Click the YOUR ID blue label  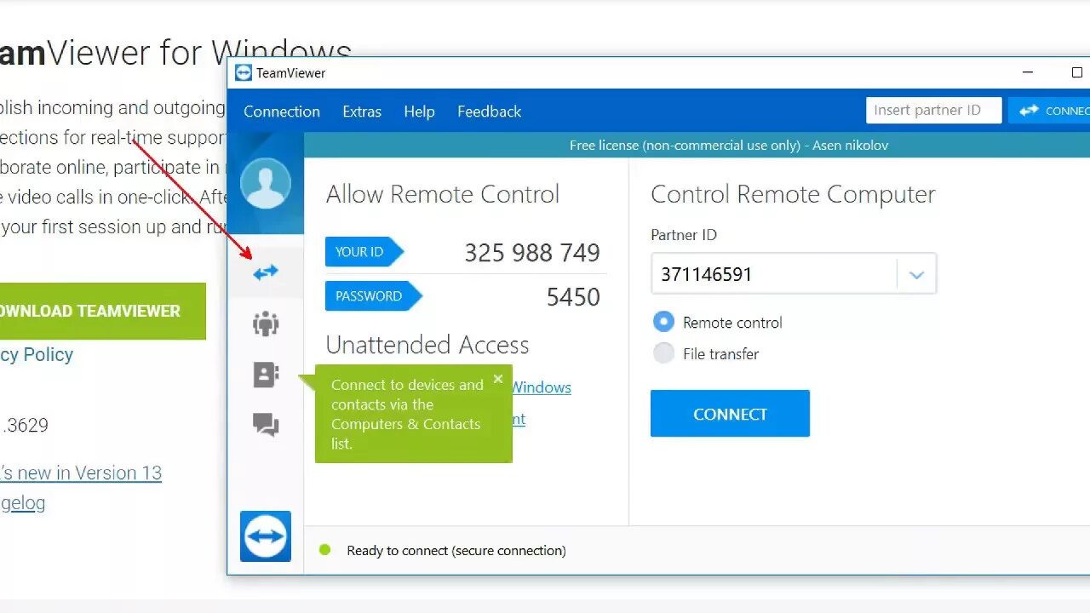tap(364, 252)
